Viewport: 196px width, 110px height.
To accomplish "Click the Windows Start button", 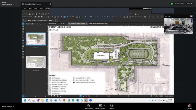I will [24, 100].
